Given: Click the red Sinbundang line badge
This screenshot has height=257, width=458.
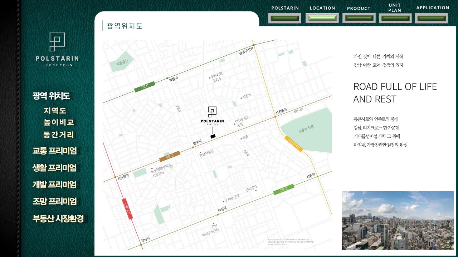Looking at the screenshot, I should 127,208.
